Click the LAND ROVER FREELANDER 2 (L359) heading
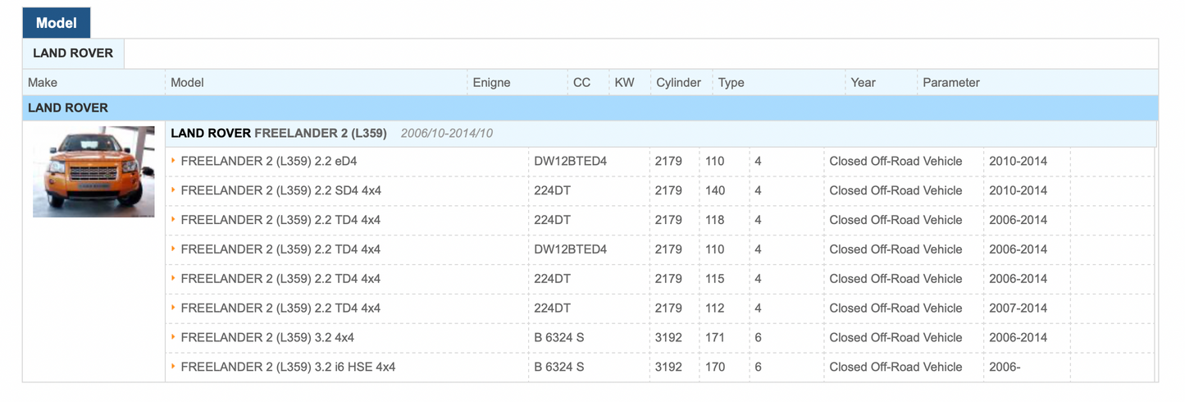 pyautogui.click(x=278, y=134)
